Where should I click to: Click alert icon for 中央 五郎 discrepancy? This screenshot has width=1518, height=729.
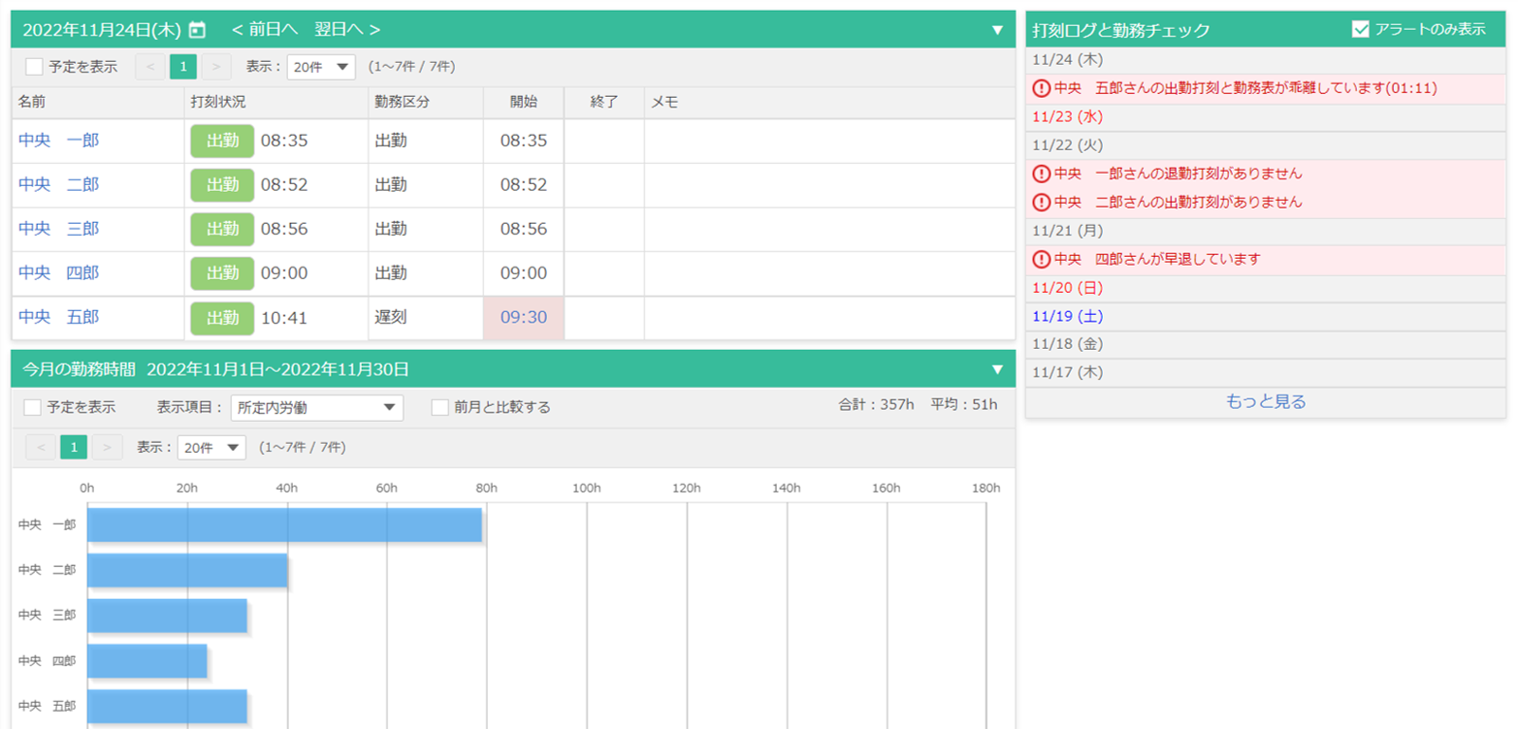[1042, 88]
